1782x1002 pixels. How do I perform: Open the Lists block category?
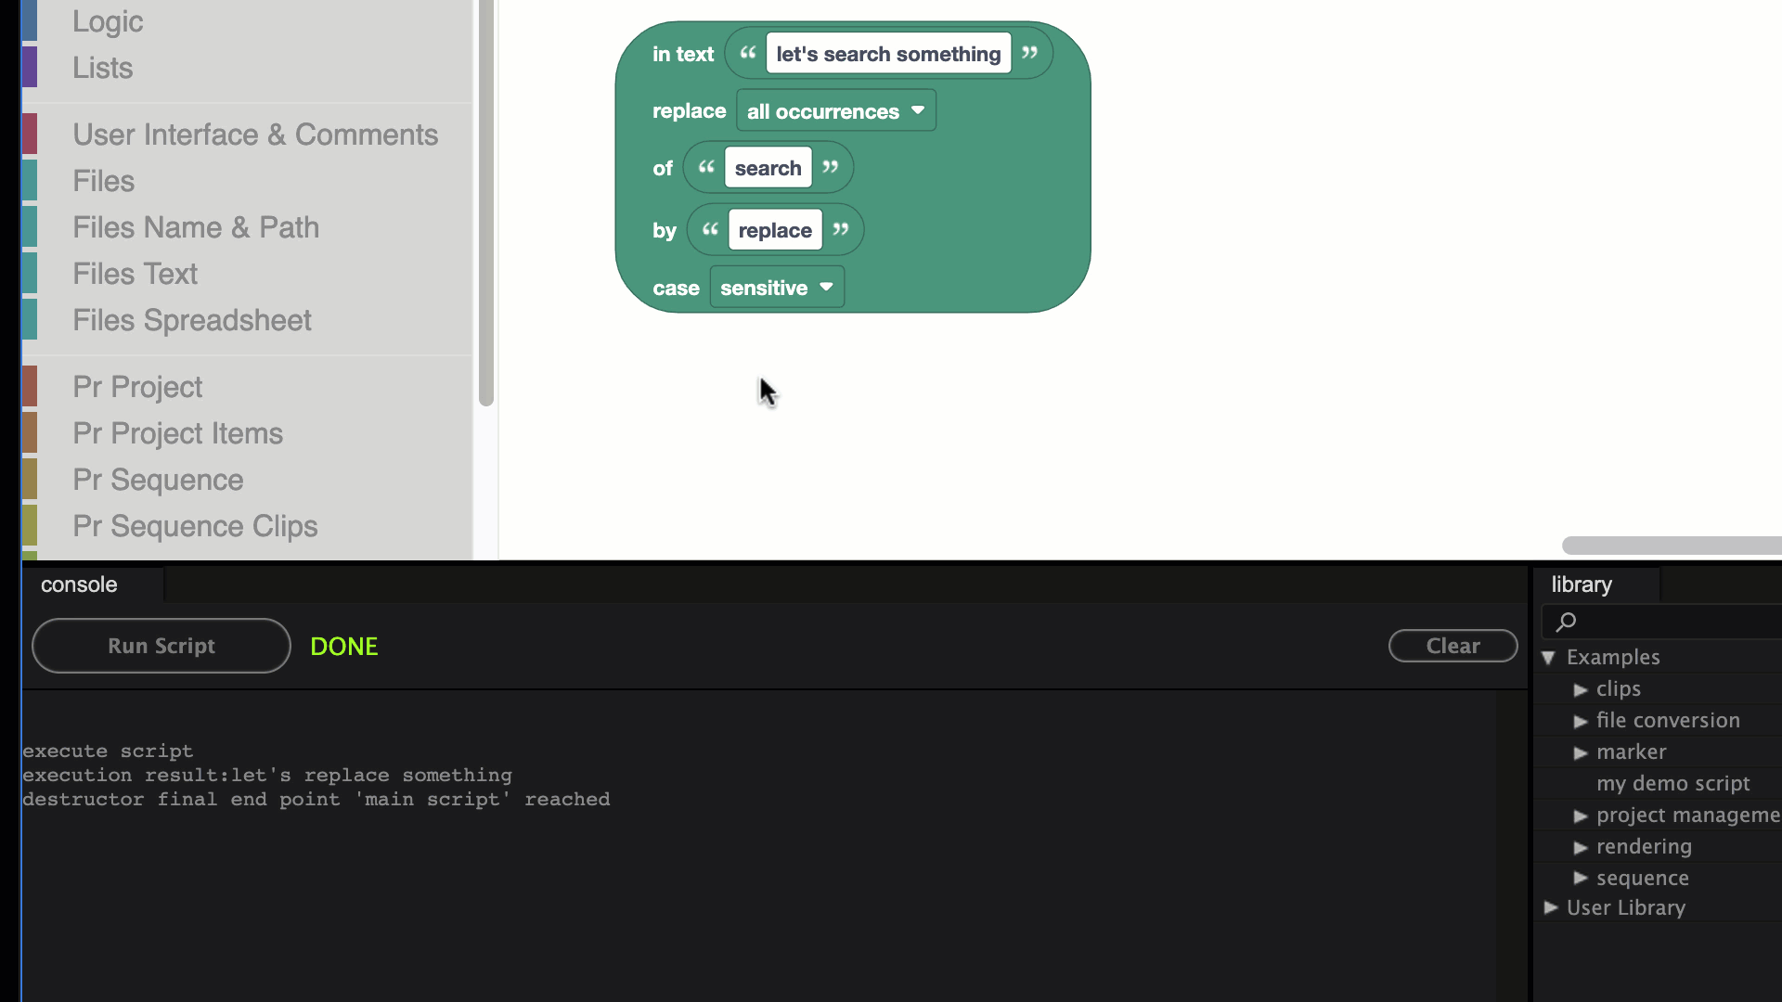click(x=103, y=68)
